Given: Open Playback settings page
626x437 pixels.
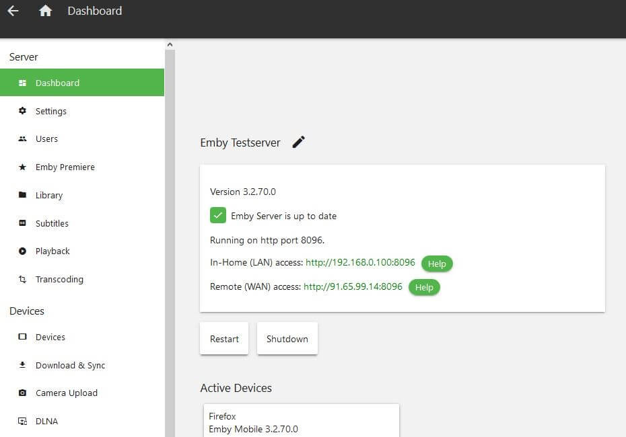Looking at the screenshot, I should point(82,251).
